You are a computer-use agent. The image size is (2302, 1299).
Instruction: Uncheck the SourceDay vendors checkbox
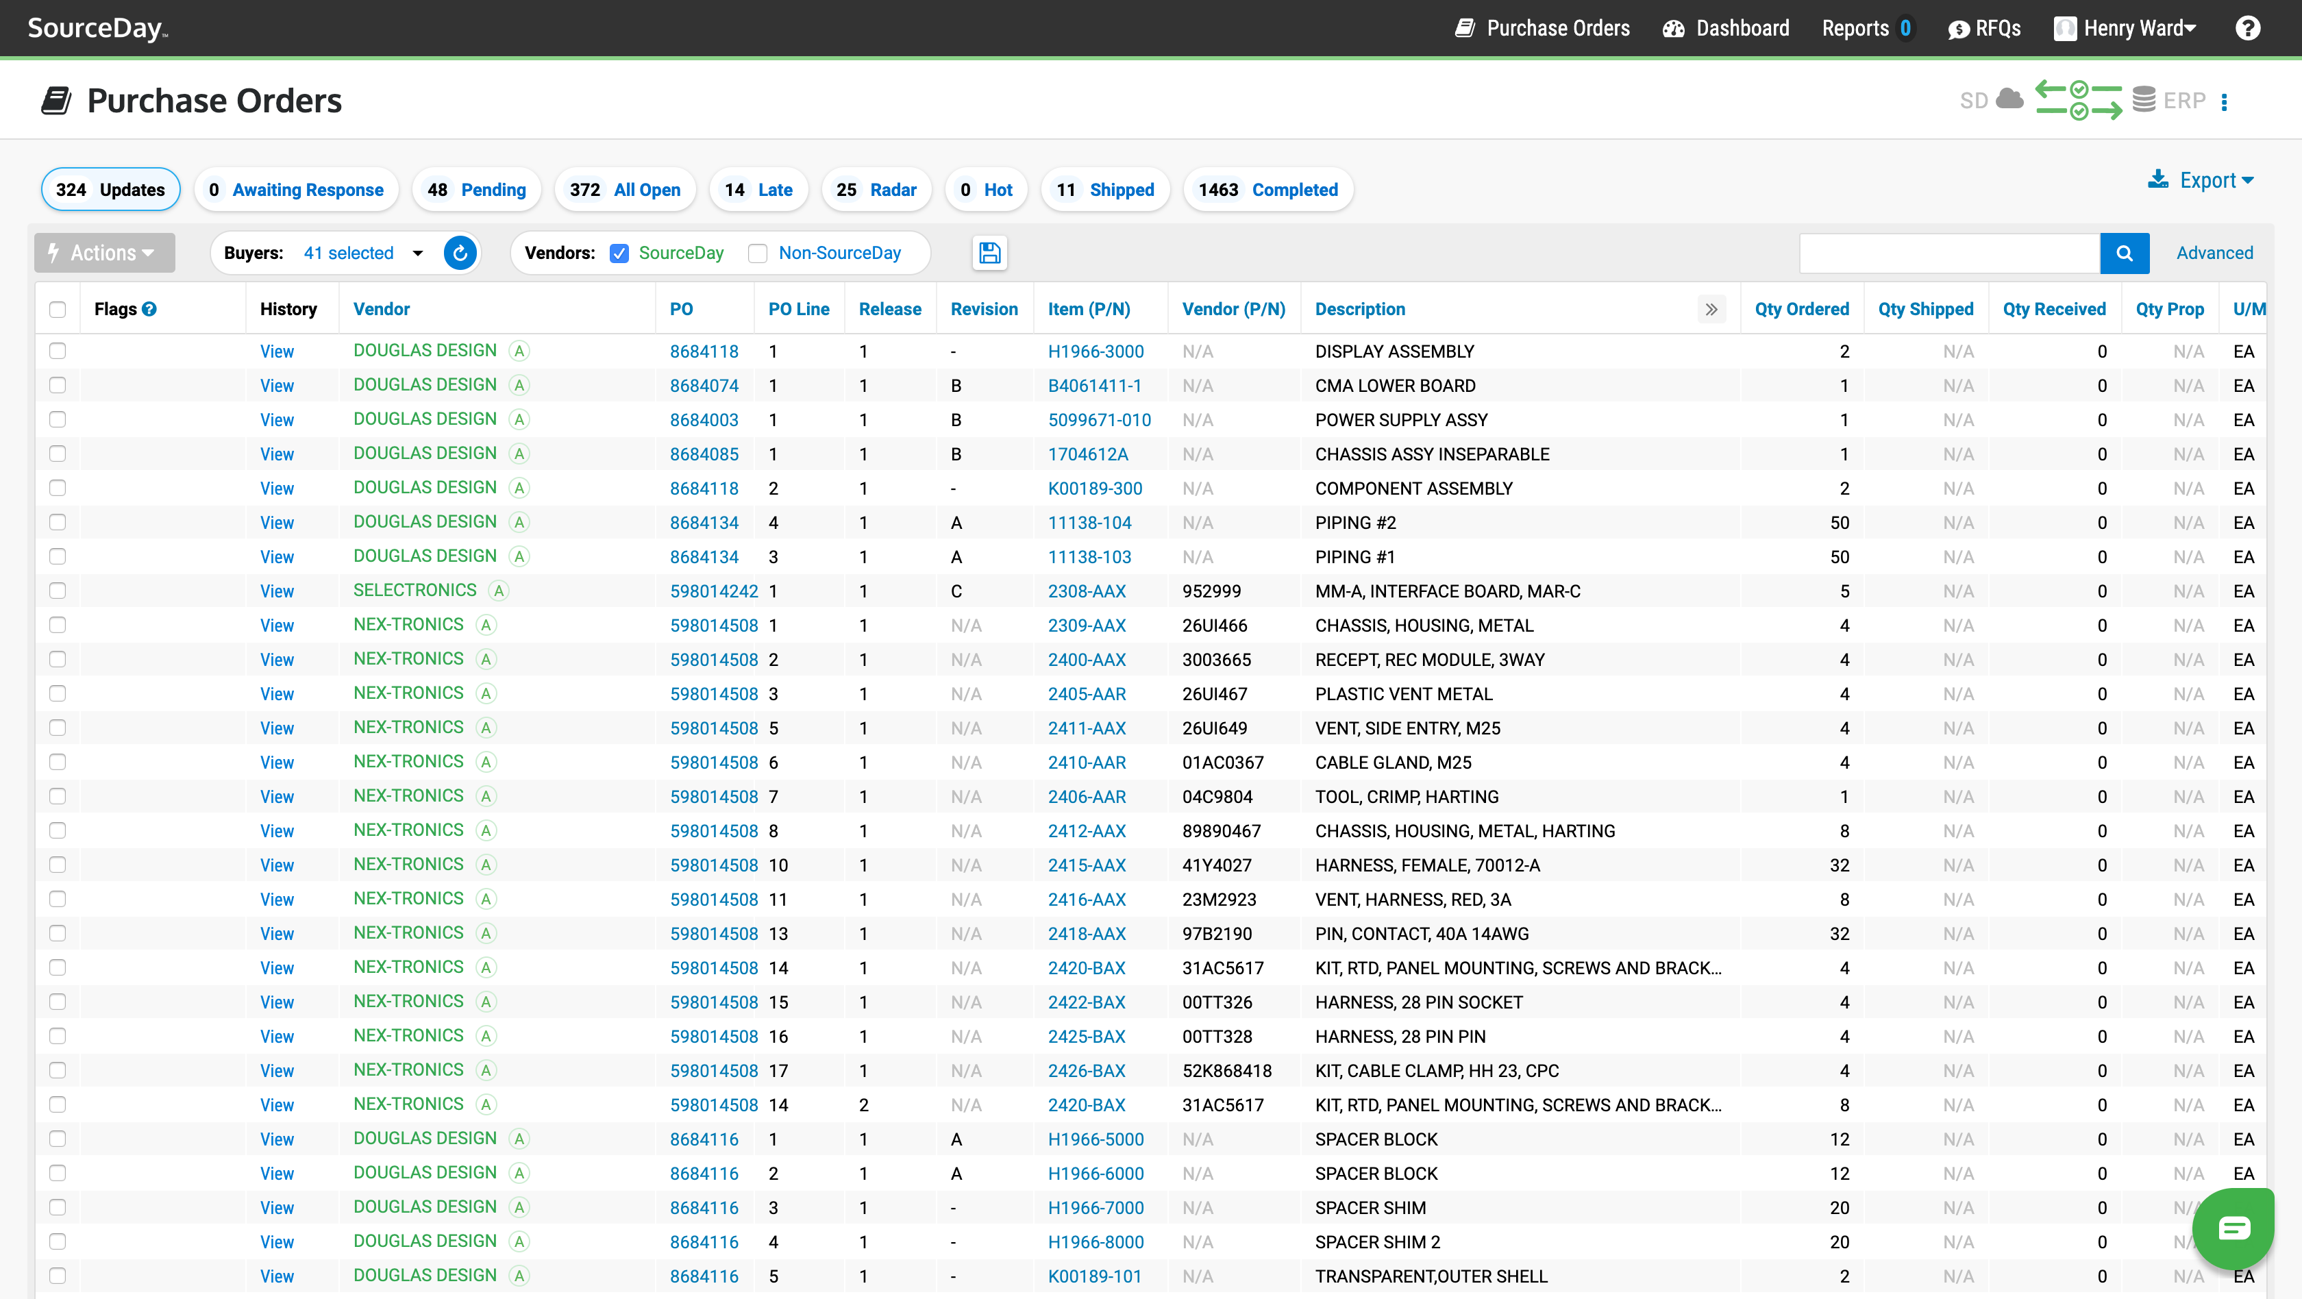[619, 253]
